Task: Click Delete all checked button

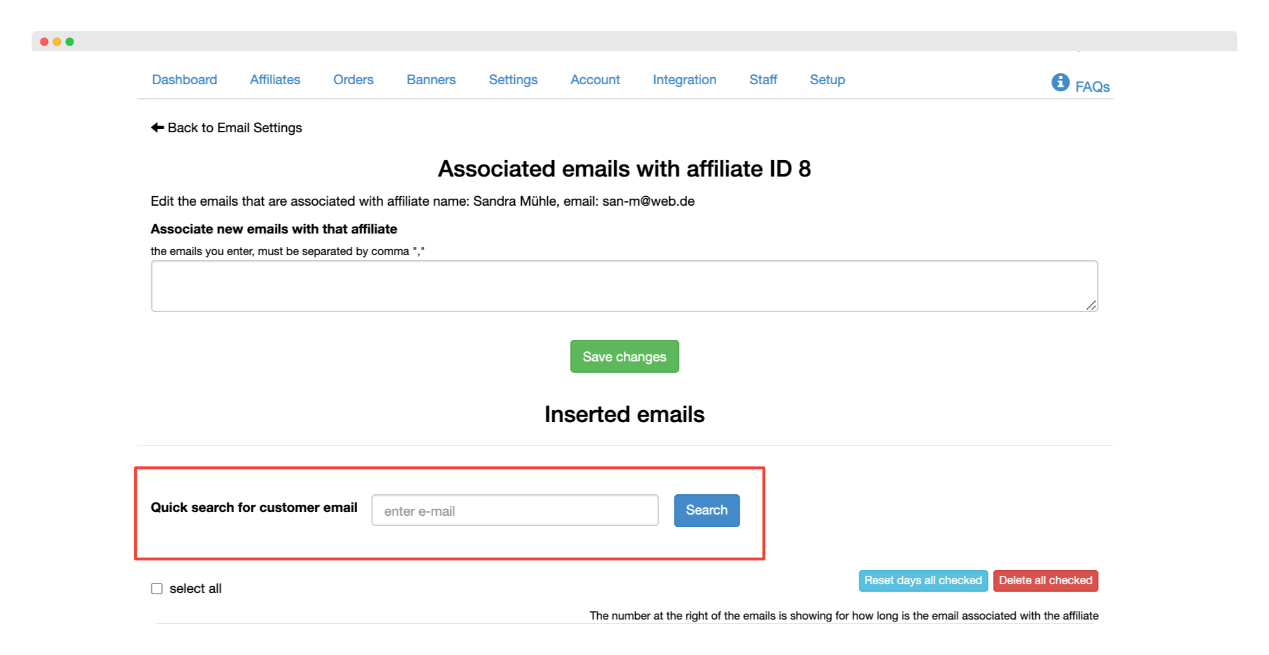Action: [x=1045, y=580]
